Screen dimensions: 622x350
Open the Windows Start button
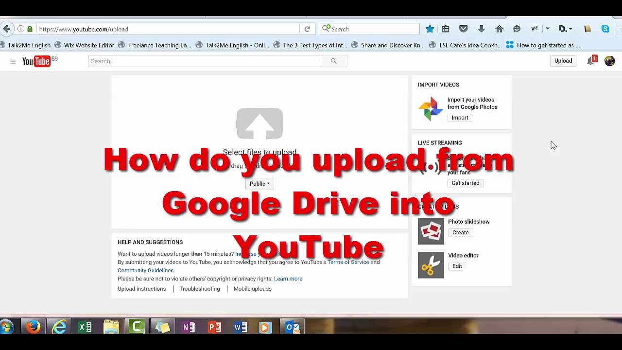(x=7, y=327)
